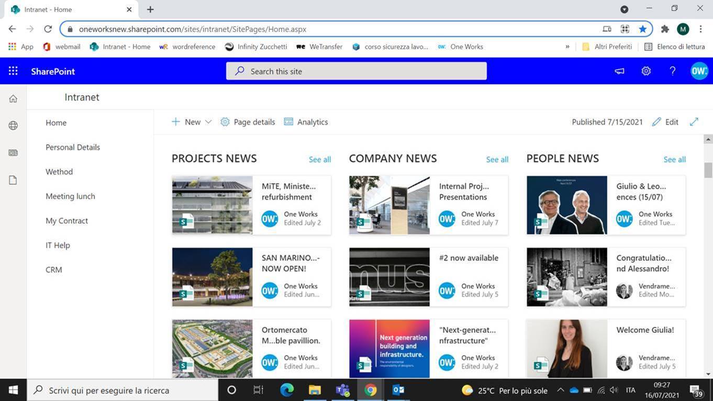Click the OW account avatar

pyautogui.click(x=699, y=71)
